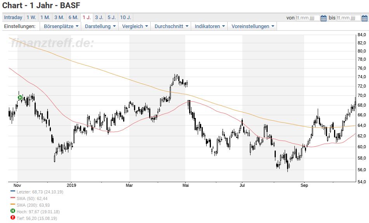Click the 'Einstellungen:' label

[x=20, y=26]
